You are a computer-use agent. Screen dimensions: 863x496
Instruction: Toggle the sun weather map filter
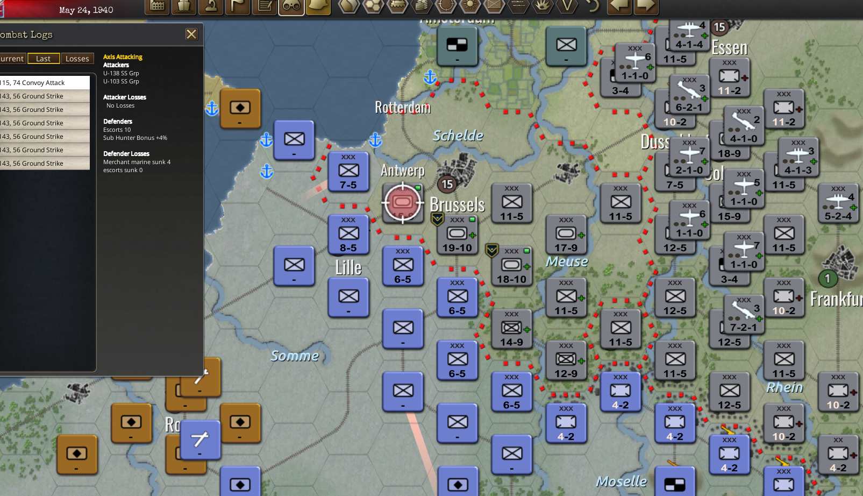coord(470,6)
